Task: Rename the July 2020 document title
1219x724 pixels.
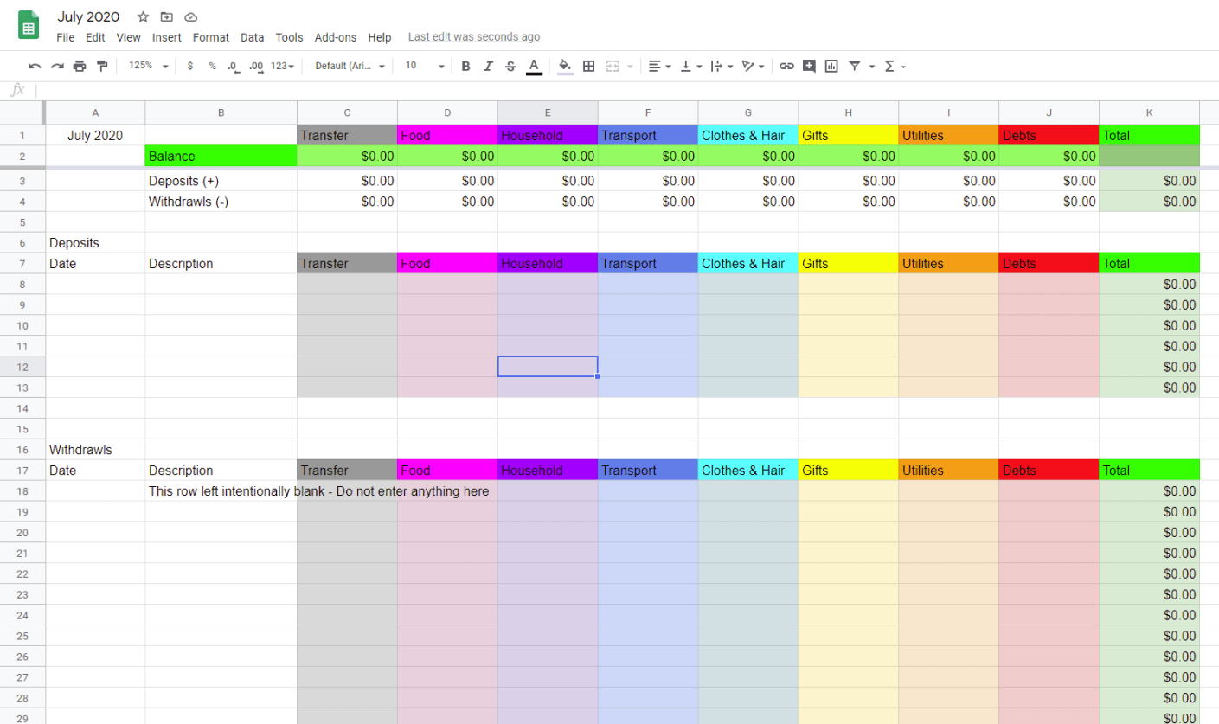Action: (89, 16)
